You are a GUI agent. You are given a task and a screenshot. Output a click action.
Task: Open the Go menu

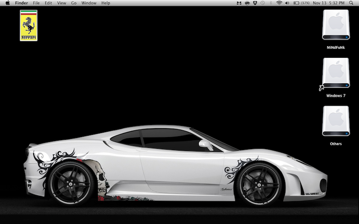pyautogui.click(x=74, y=3)
